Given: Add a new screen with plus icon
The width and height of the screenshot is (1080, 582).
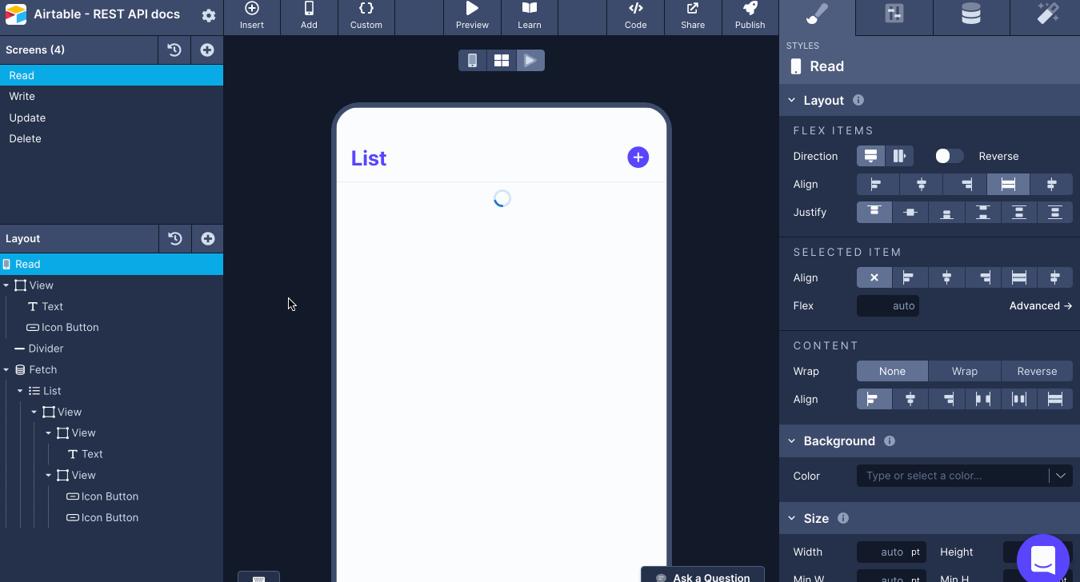Looking at the screenshot, I should coord(207,50).
